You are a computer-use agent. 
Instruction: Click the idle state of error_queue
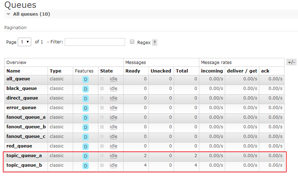pyautogui.click(x=113, y=108)
